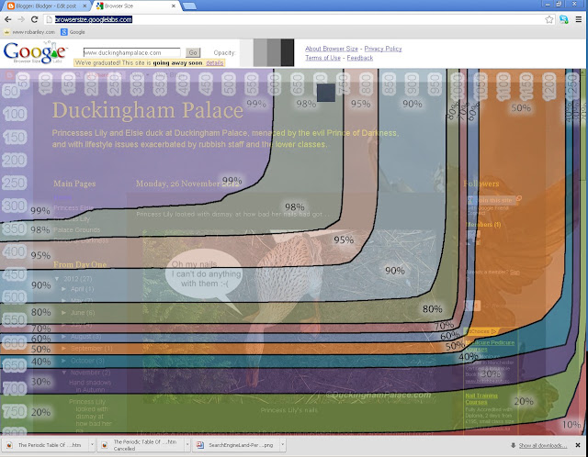
Task: Click the duck photo with speech bubble
Action: click(x=288, y=317)
